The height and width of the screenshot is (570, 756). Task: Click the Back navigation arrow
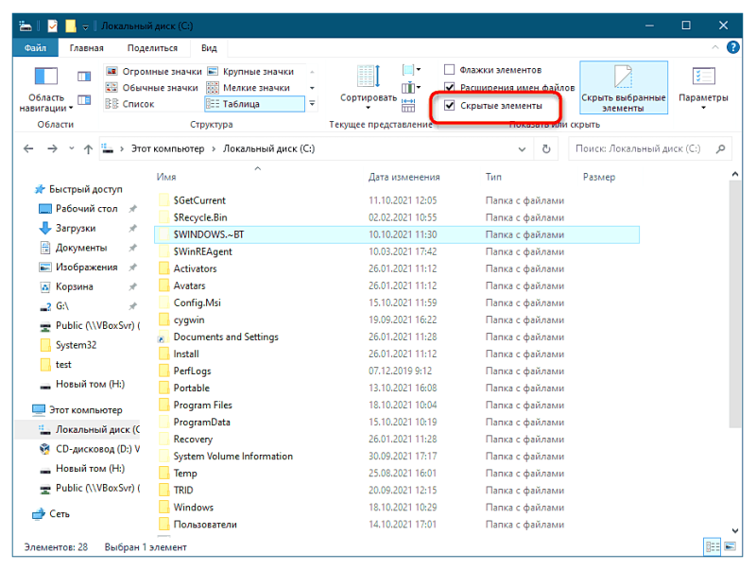tap(28, 148)
